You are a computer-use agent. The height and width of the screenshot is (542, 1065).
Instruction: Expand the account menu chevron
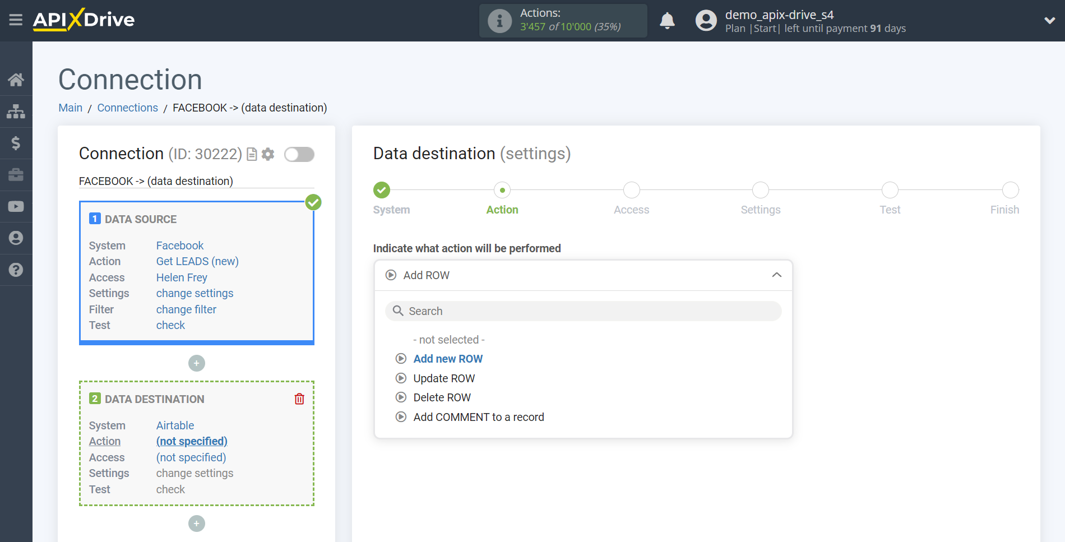(x=1049, y=21)
